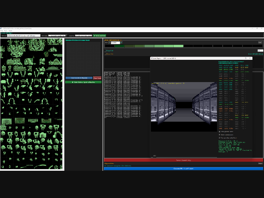This screenshot has width=264, height=198.
Task: Toggle the orange-labeled checkbox below the cyan one
Action: point(106,54)
